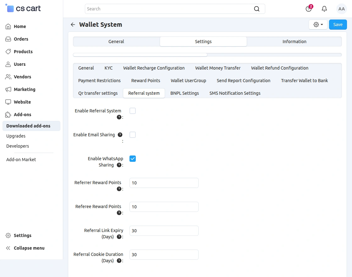Show help for Referral Cookie Duration
Image resolution: width=352 pixels, height=277 pixels.
(119, 261)
